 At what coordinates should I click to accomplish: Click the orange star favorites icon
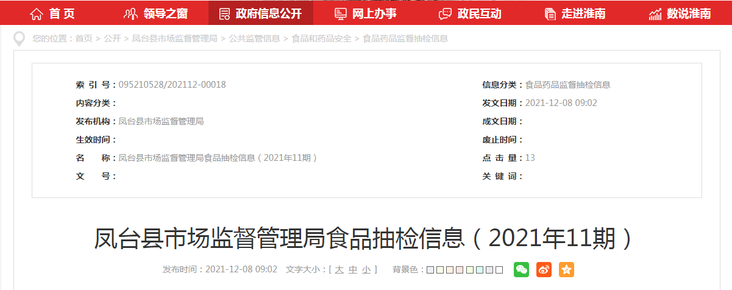(566, 269)
